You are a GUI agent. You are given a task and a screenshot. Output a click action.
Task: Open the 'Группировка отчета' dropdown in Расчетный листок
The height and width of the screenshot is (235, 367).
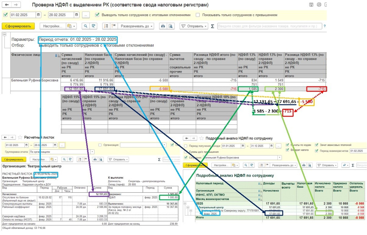(x=92, y=152)
